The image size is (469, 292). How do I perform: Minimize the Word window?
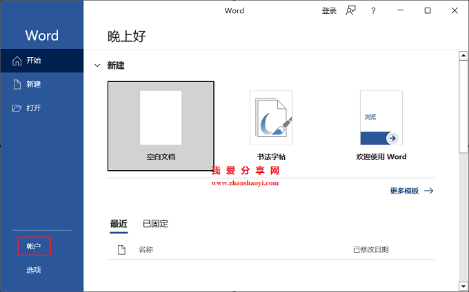click(401, 11)
